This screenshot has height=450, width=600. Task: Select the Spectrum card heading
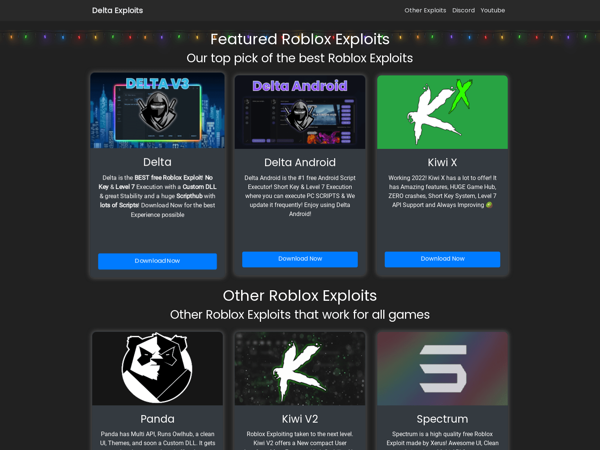442,419
